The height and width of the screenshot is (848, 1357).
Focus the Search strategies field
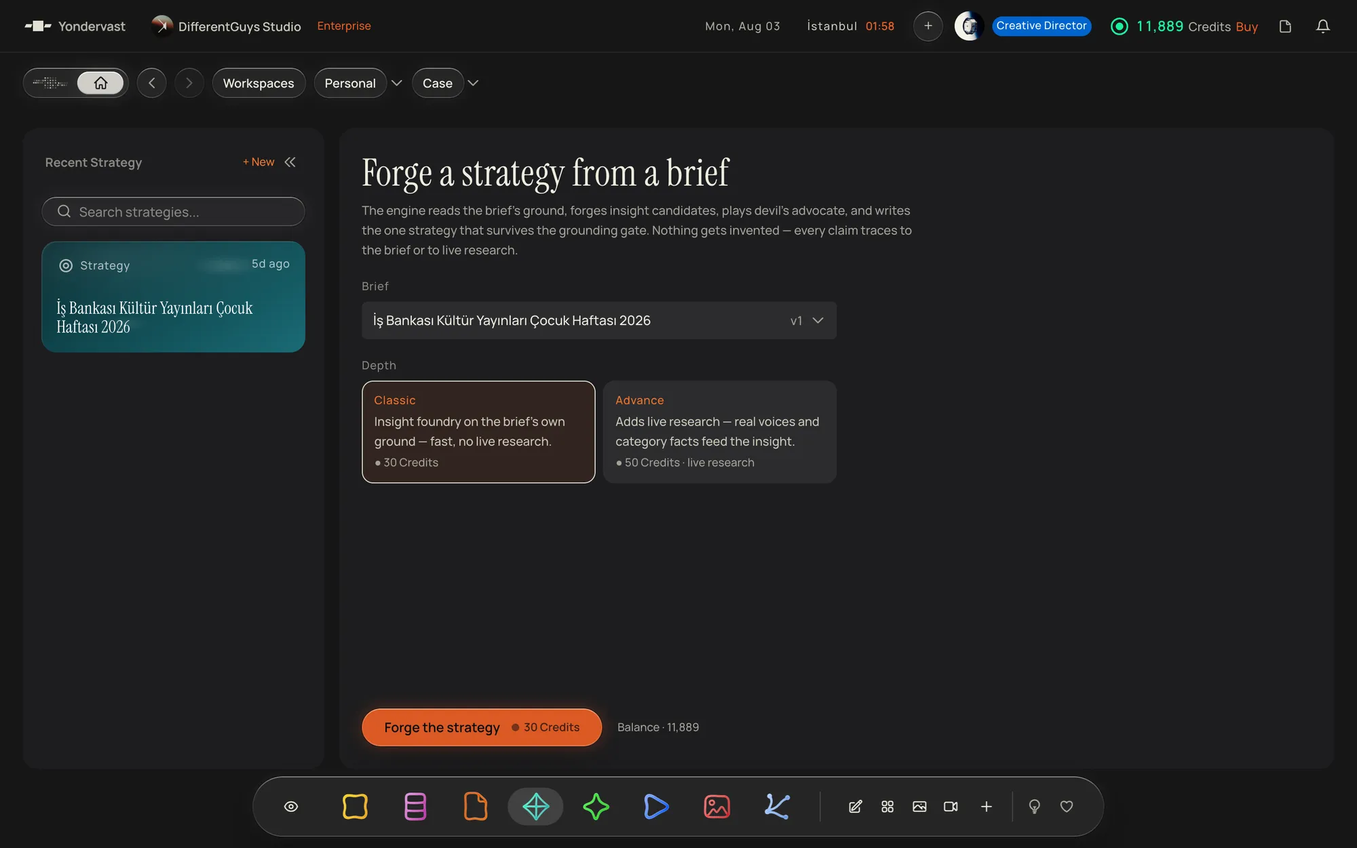click(x=173, y=212)
